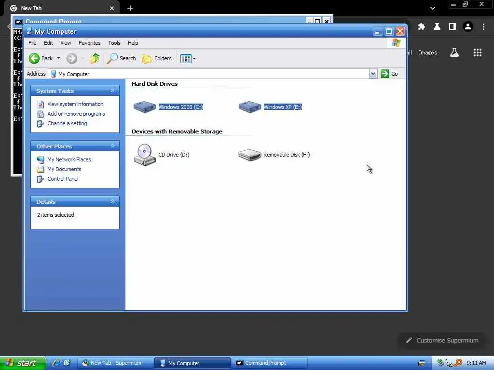
Task: Click the keyboard icon in taskbar
Action: tap(421, 363)
